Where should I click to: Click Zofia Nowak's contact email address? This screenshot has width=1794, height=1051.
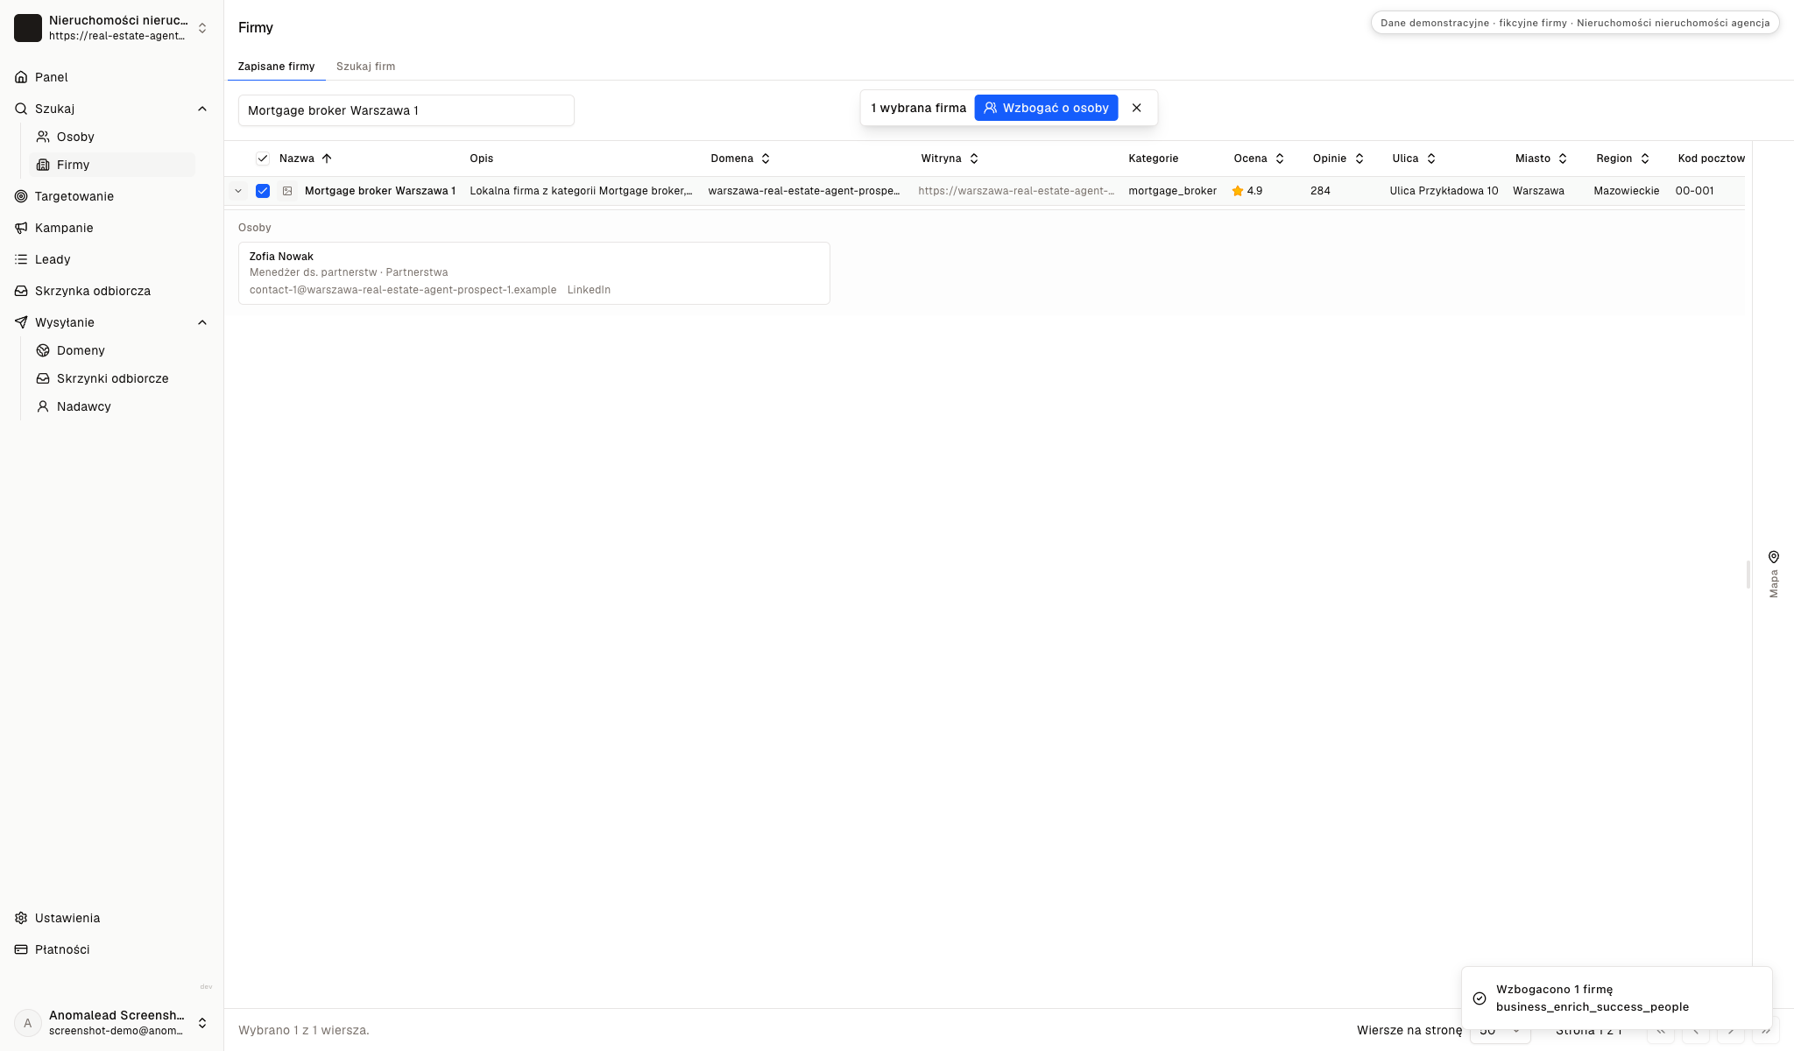tap(403, 290)
